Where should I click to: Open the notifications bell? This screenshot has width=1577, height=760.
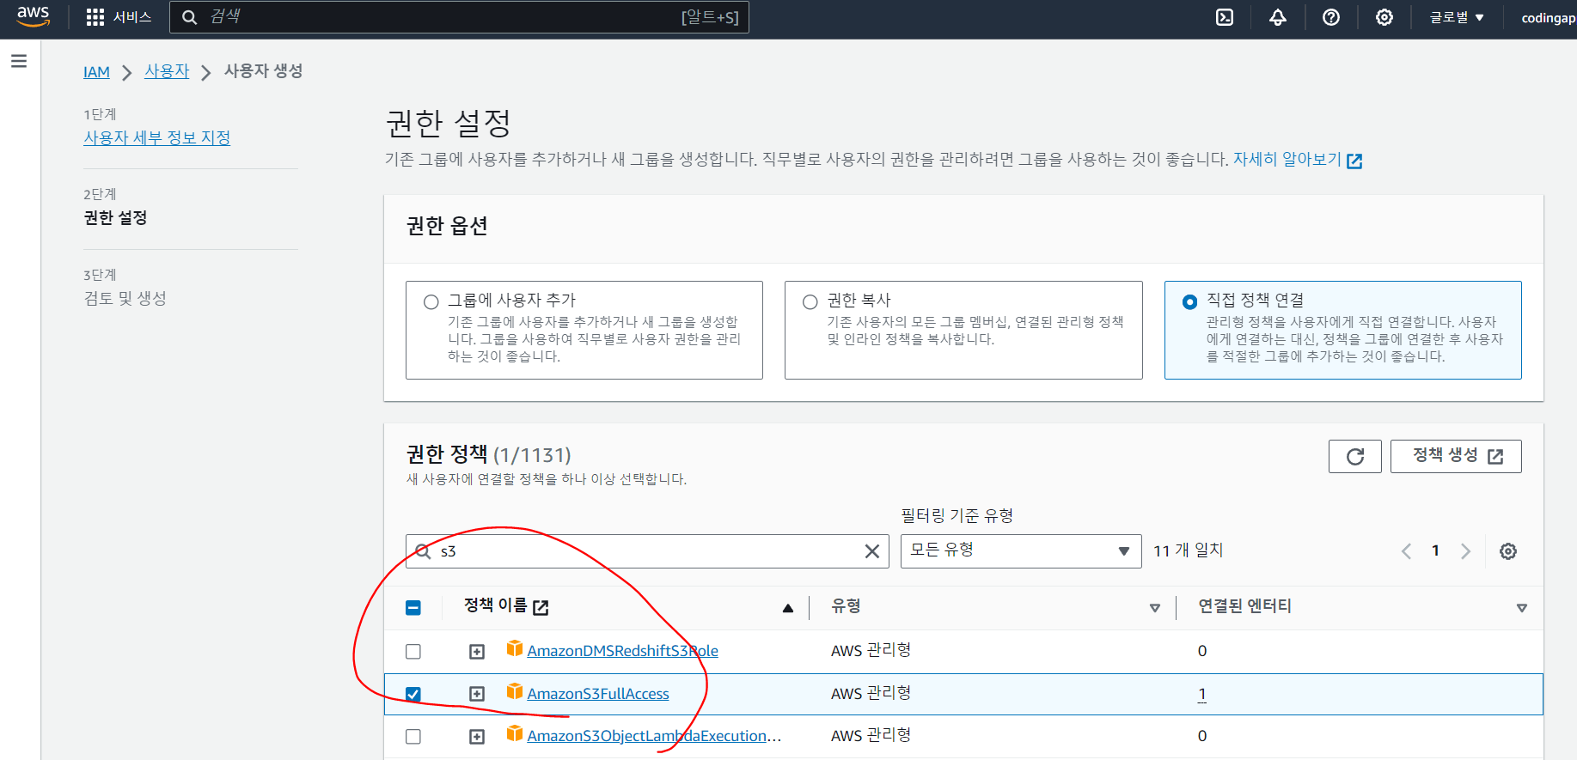[x=1278, y=17]
